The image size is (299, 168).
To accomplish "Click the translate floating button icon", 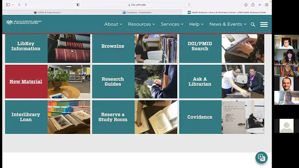I will 261,158.
